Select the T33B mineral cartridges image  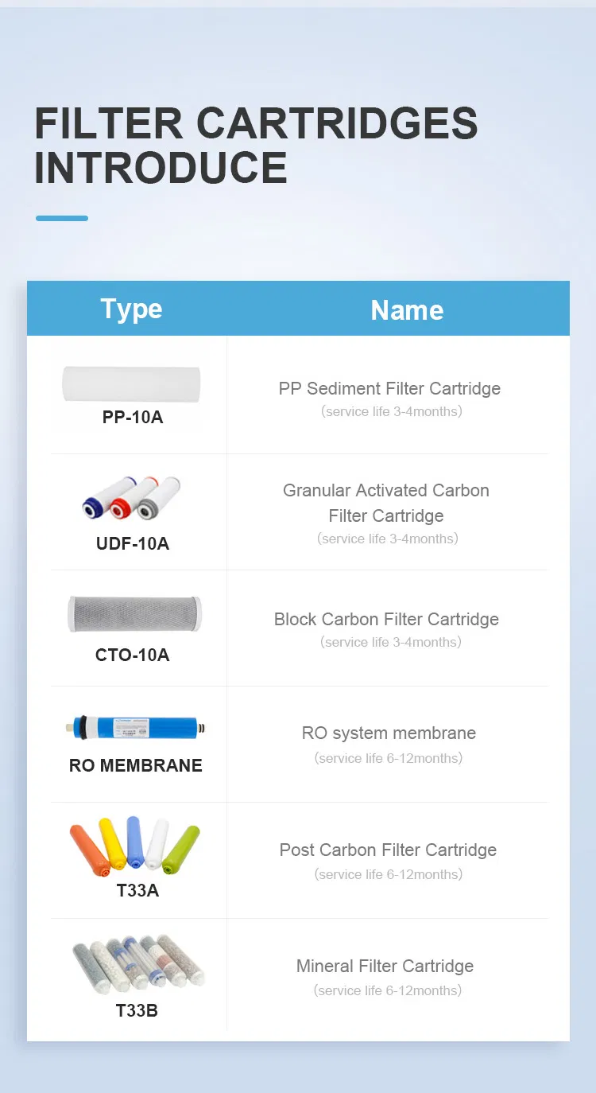pos(138,963)
